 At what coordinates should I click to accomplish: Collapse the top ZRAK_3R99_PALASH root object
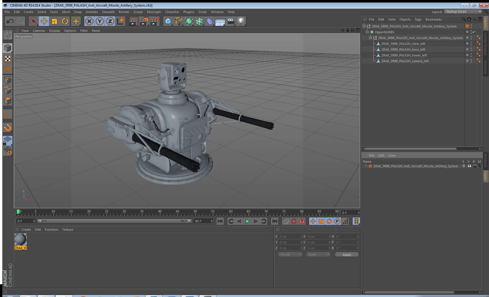pyautogui.click(x=364, y=26)
